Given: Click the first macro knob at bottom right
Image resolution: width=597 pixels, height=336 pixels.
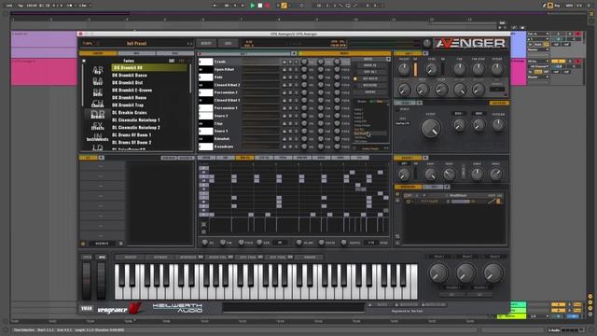Looking at the screenshot, I should [x=438, y=273].
